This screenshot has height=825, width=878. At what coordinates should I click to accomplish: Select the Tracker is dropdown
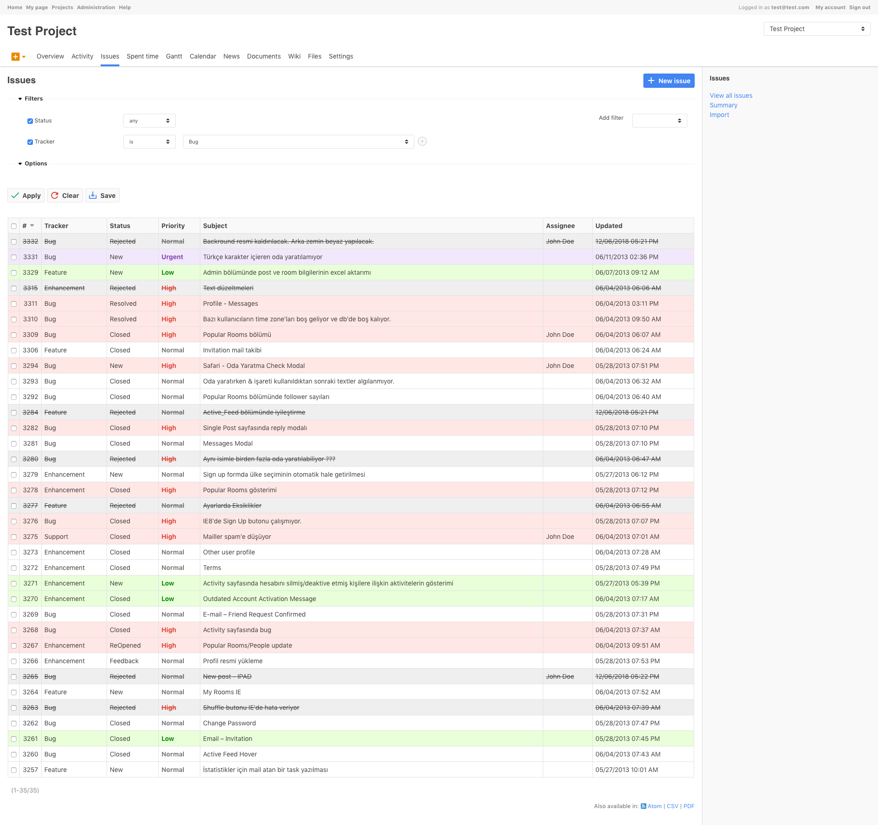pyautogui.click(x=149, y=141)
